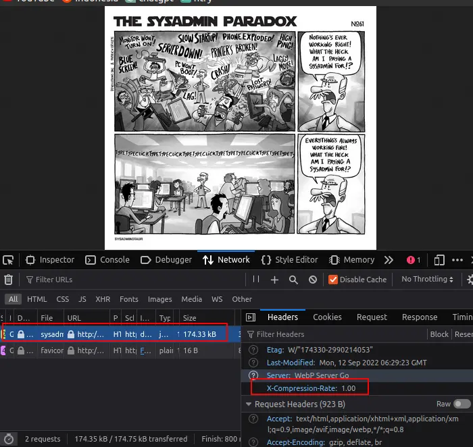
Task: Sort by the URL column header
Action: coord(86,318)
